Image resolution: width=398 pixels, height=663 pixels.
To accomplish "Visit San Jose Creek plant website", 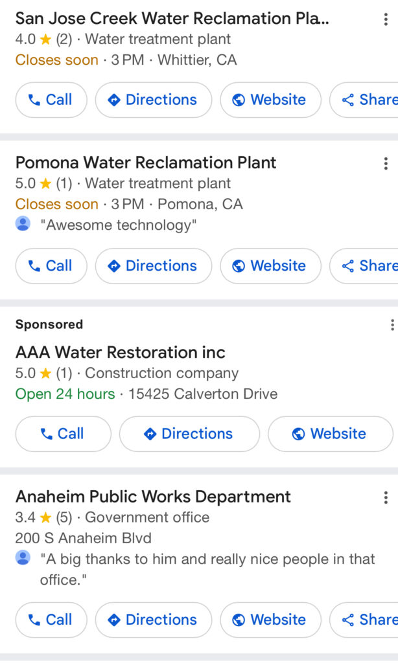I will [270, 100].
